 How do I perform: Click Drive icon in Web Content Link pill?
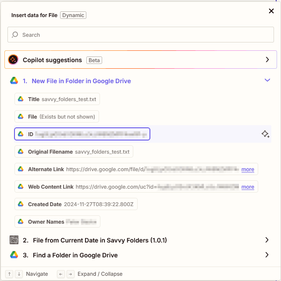[21, 186]
